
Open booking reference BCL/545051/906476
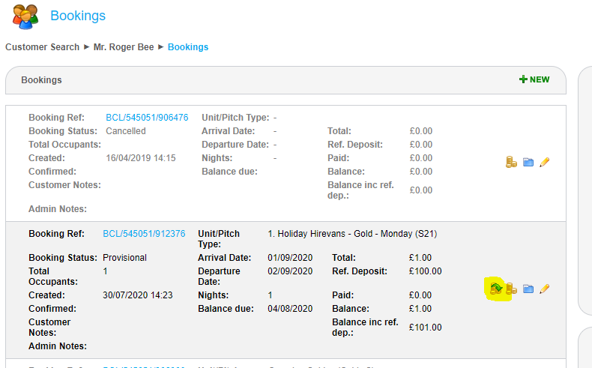[147, 118]
